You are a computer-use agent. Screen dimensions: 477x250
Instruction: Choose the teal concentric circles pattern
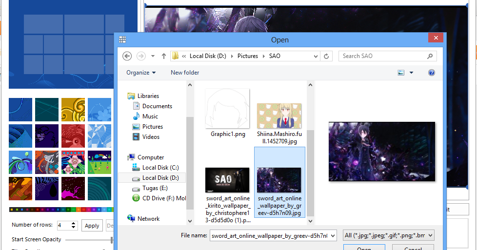(99, 189)
